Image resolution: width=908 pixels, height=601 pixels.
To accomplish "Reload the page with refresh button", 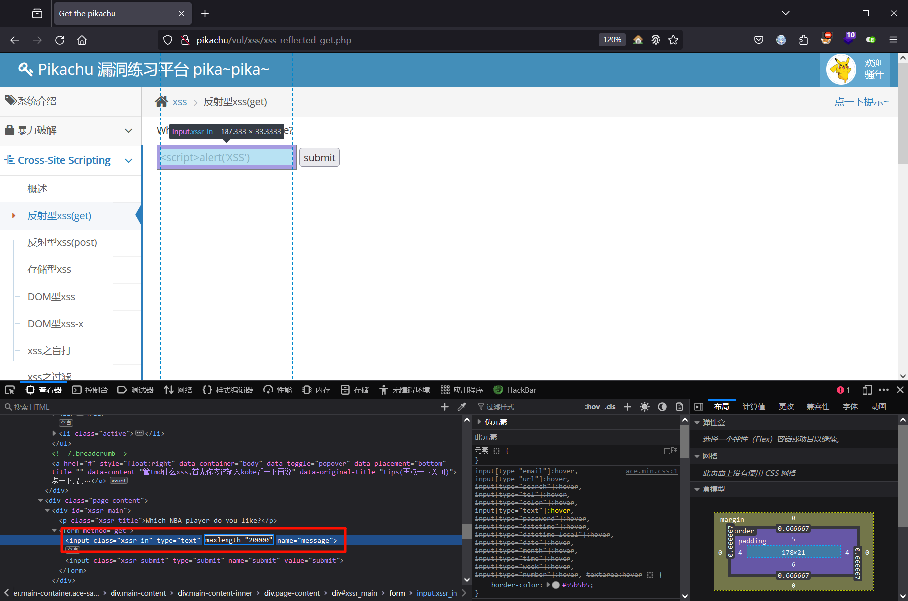I will pyautogui.click(x=60, y=40).
